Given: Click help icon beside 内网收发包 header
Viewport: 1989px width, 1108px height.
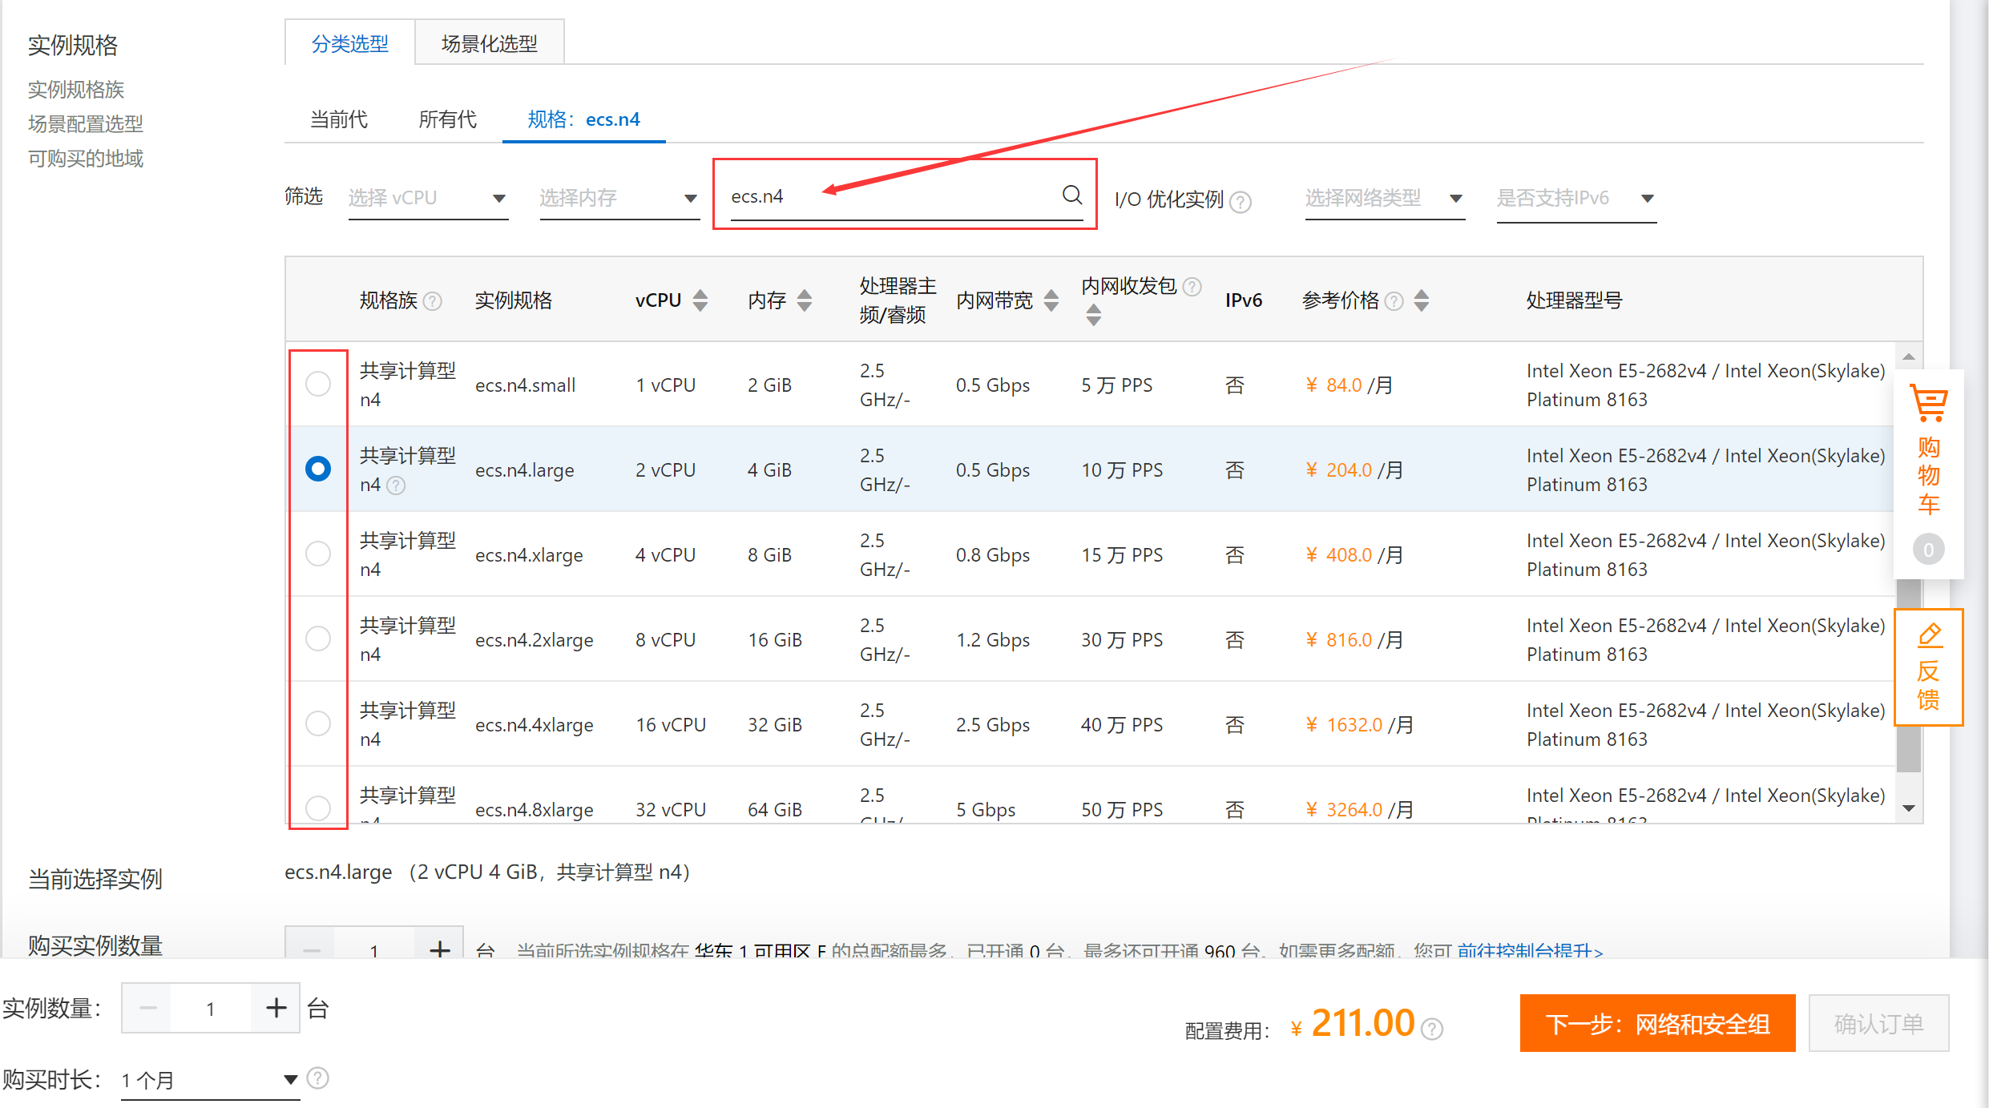Looking at the screenshot, I should click(x=1192, y=287).
